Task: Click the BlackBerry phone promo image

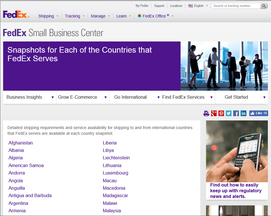Action: pos(237,151)
